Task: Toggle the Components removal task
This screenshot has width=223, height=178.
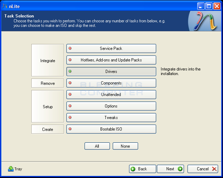Action: pos(111,83)
